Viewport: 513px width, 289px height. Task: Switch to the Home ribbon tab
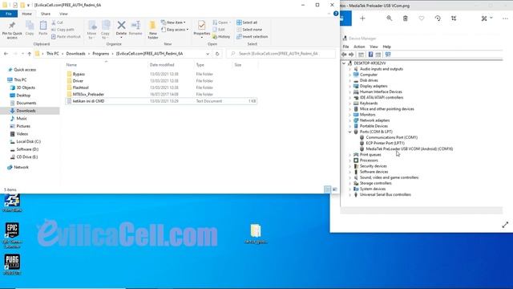[26, 14]
